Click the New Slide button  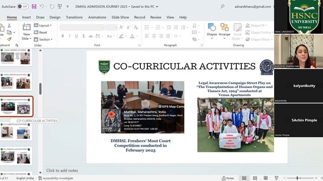(26, 32)
